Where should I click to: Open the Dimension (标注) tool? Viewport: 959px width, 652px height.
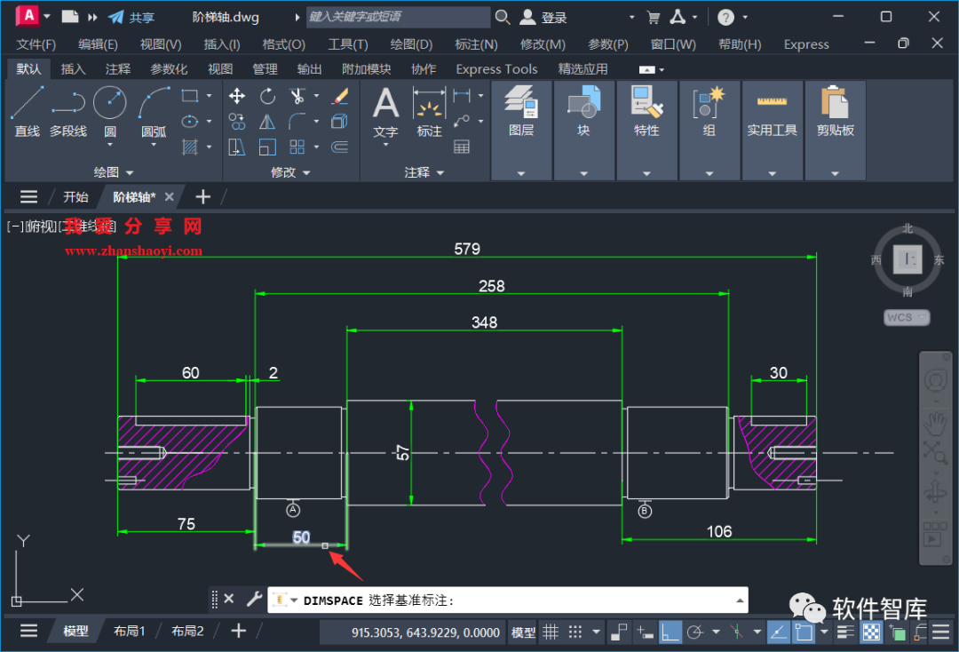pyautogui.click(x=430, y=111)
